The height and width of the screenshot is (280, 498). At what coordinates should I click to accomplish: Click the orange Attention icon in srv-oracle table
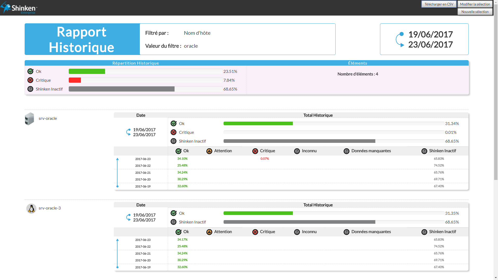pyautogui.click(x=209, y=151)
